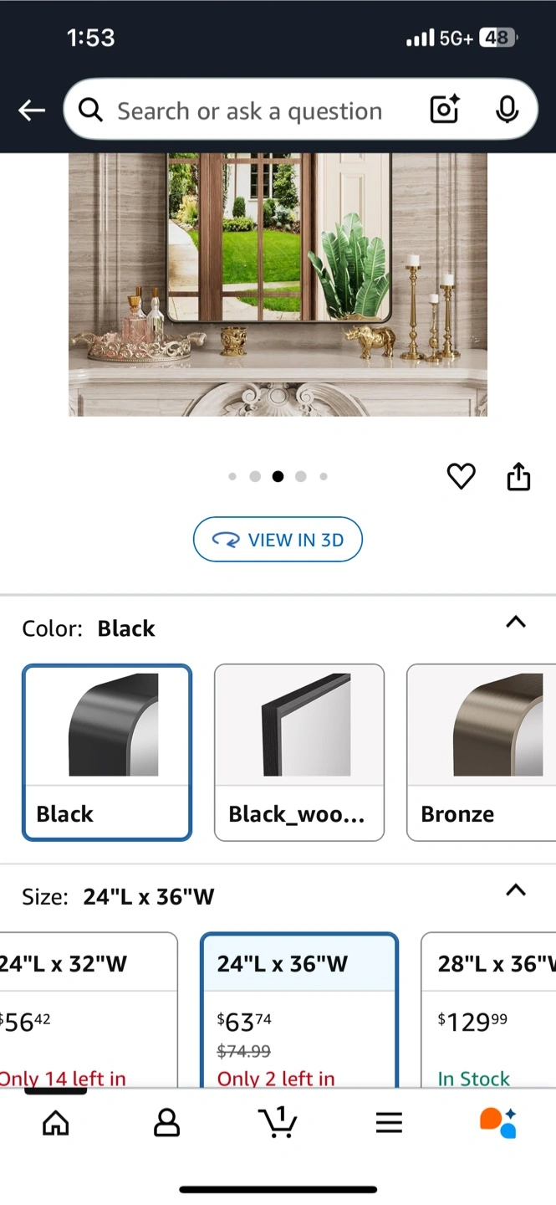Open camera lens search icon
The height and width of the screenshot is (1205, 556).
[445, 110]
